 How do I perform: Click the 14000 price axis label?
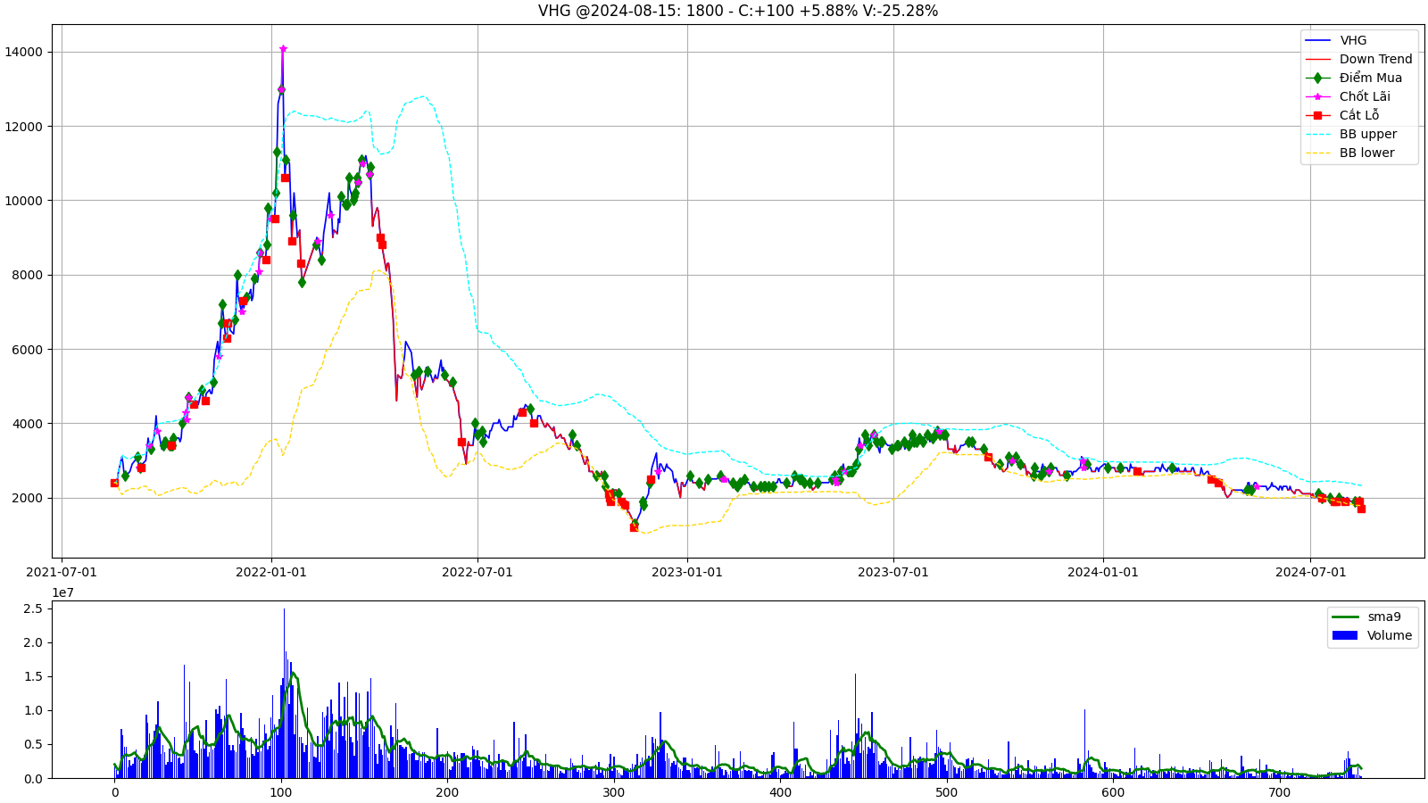point(23,52)
